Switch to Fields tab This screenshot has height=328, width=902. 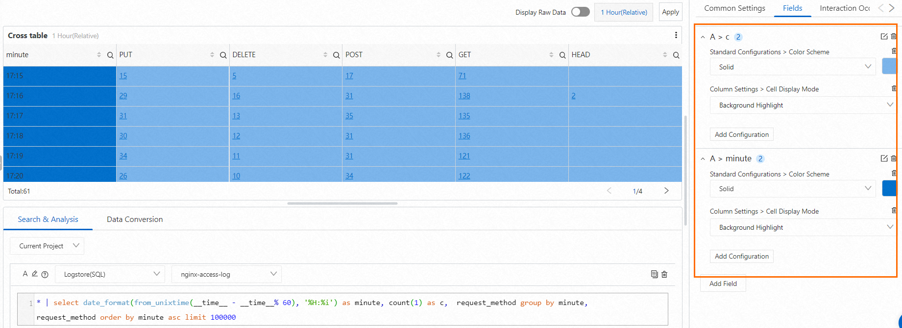[792, 8]
